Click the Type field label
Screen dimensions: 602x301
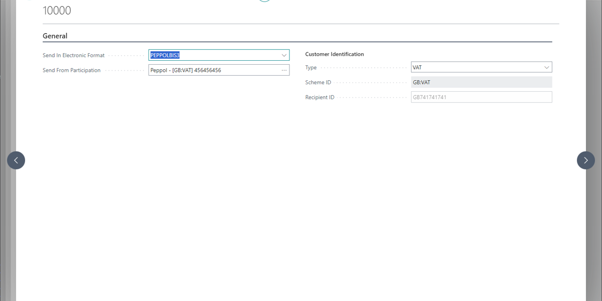pyautogui.click(x=311, y=67)
